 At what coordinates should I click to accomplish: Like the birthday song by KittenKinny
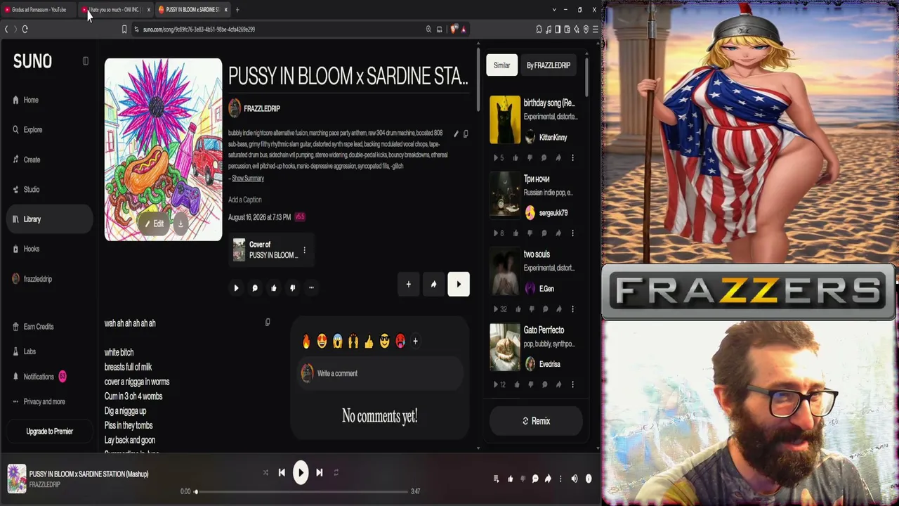point(516,158)
